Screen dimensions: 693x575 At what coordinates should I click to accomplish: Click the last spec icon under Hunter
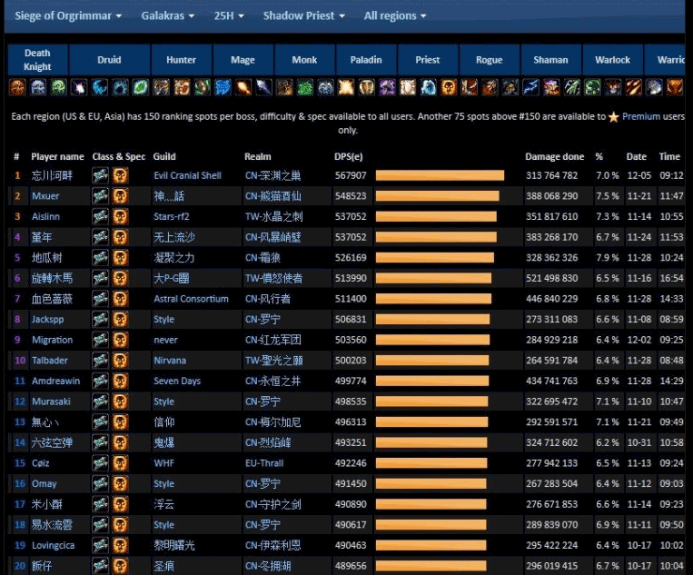pyautogui.click(x=202, y=88)
